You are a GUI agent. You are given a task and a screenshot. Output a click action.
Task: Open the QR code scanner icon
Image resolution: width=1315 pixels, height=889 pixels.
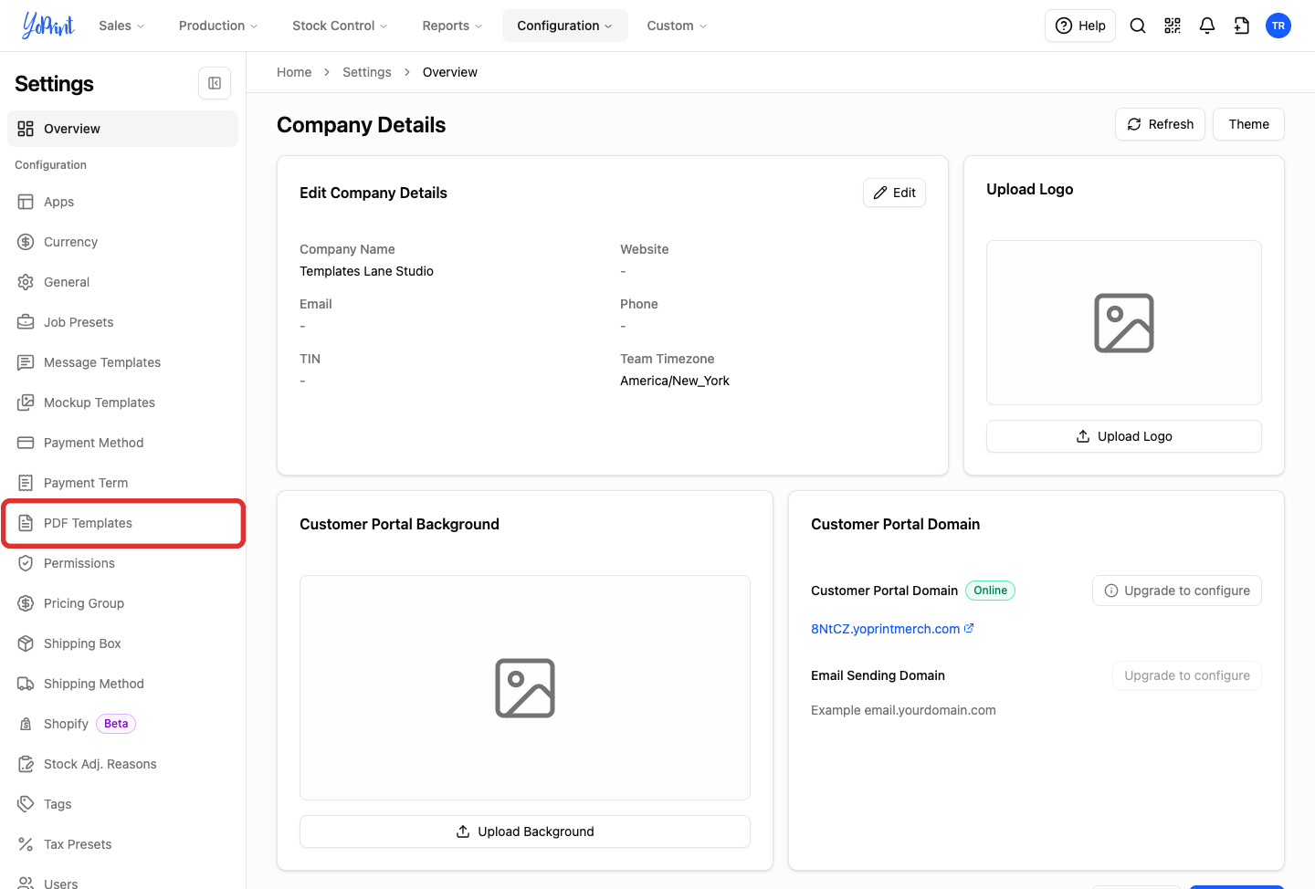[x=1173, y=26]
